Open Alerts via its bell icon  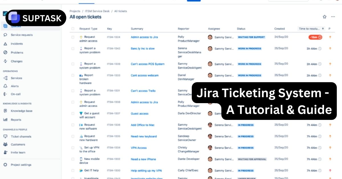(5, 86)
